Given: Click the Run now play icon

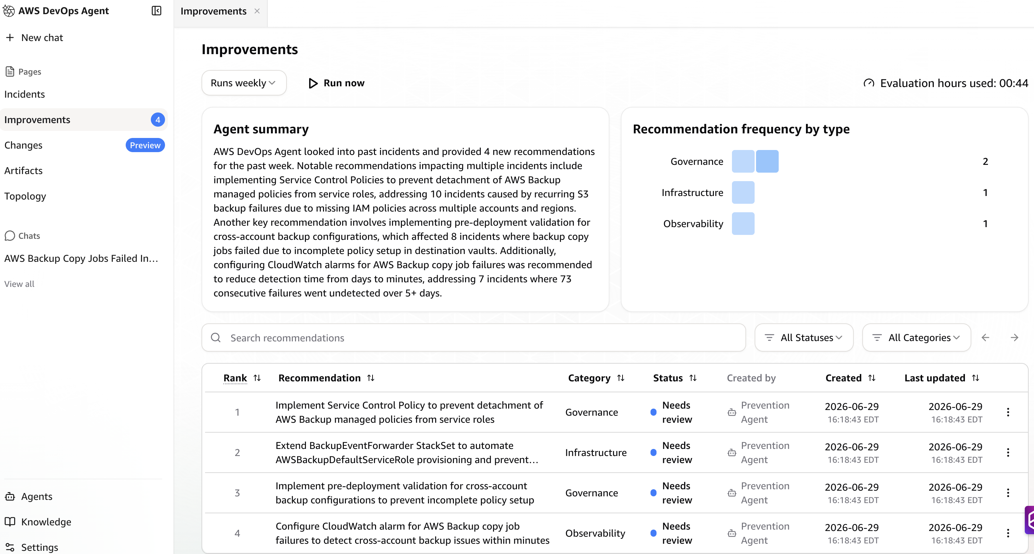Looking at the screenshot, I should coord(313,83).
